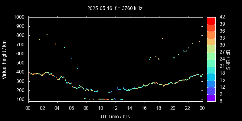This screenshot has width=242, height=121.
Task: Click the plot title showing 2025-05-16 frequency
Action: (115, 8)
